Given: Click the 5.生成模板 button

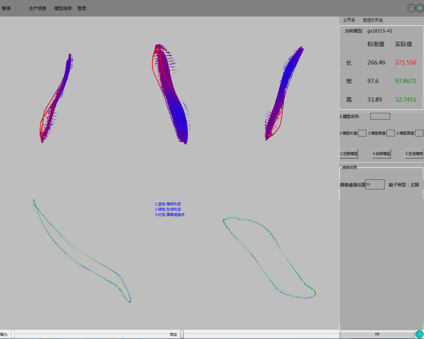Looking at the screenshot, I should coord(414,154).
